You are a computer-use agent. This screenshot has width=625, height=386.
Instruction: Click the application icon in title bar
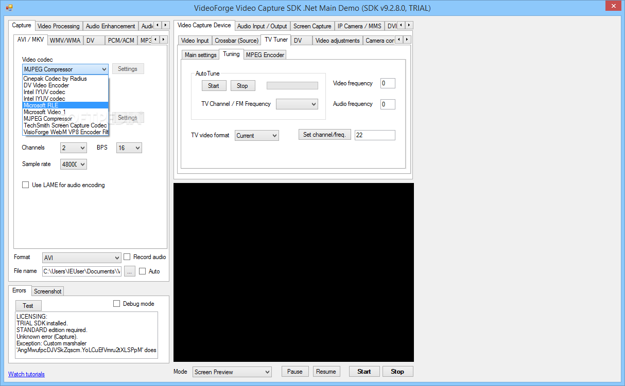pos(9,8)
